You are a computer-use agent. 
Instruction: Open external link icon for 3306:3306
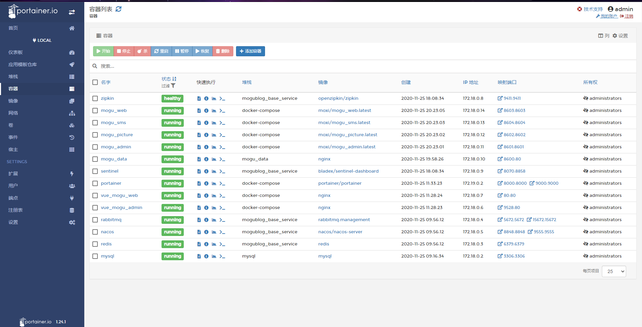pyautogui.click(x=500, y=256)
